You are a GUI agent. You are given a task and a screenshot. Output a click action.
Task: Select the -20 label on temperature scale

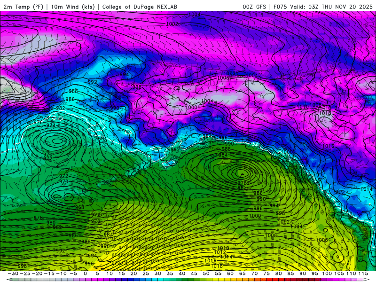point(37,274)
